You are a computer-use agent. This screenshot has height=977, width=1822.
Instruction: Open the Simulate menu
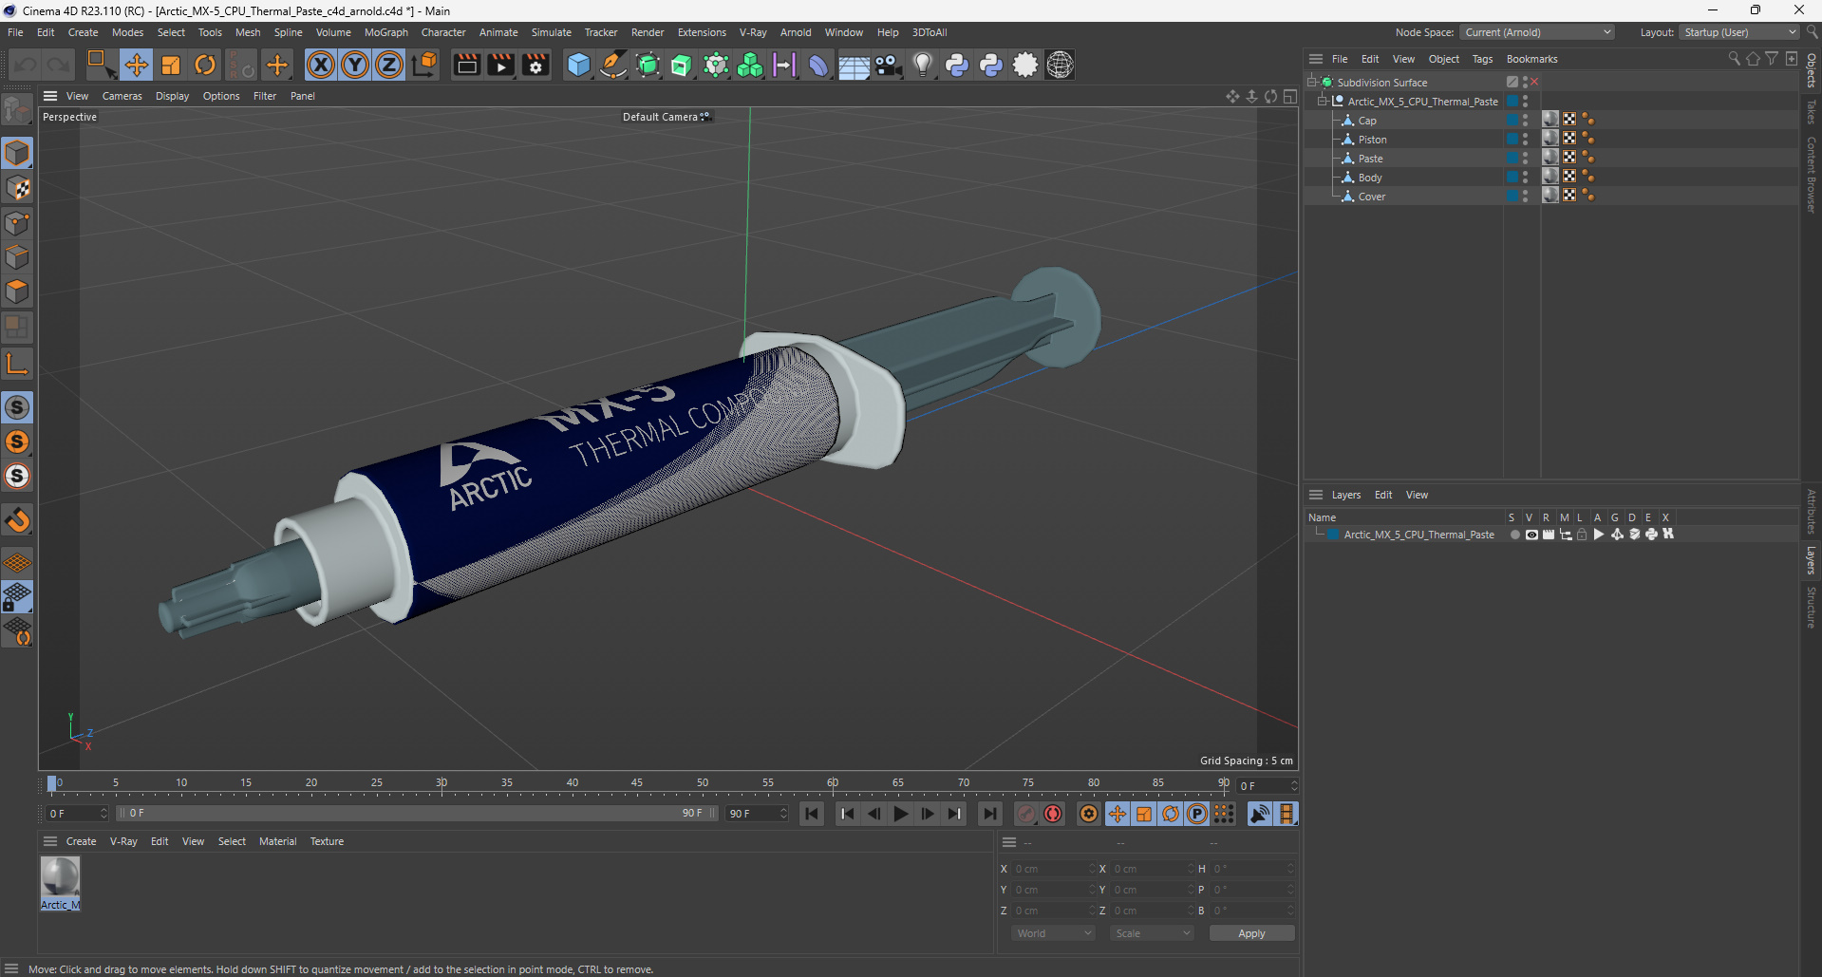[x=551, y=32]
